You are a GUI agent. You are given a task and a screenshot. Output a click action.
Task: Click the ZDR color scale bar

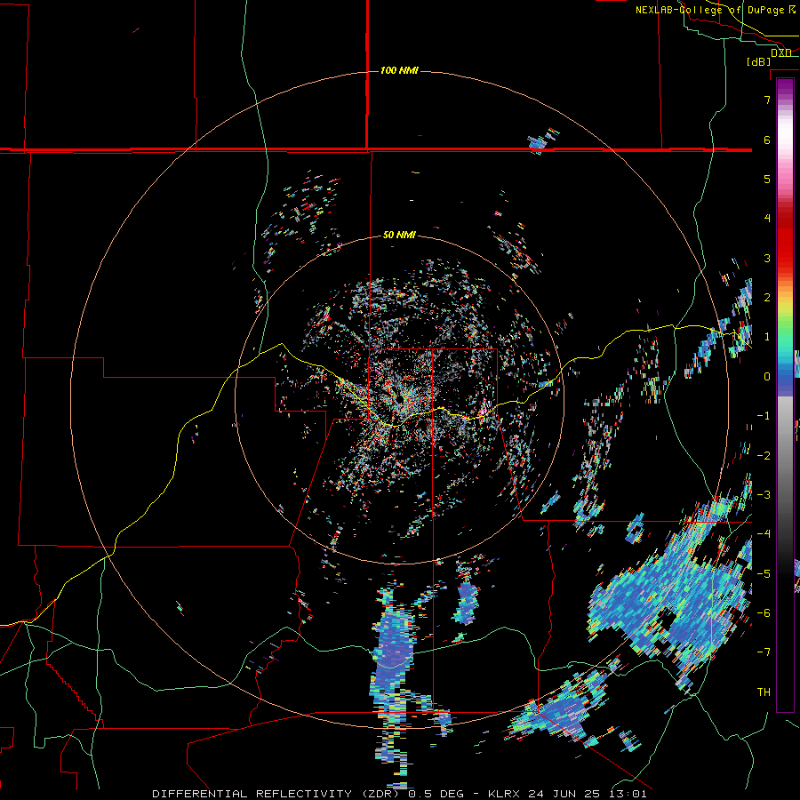pos(785,395)
